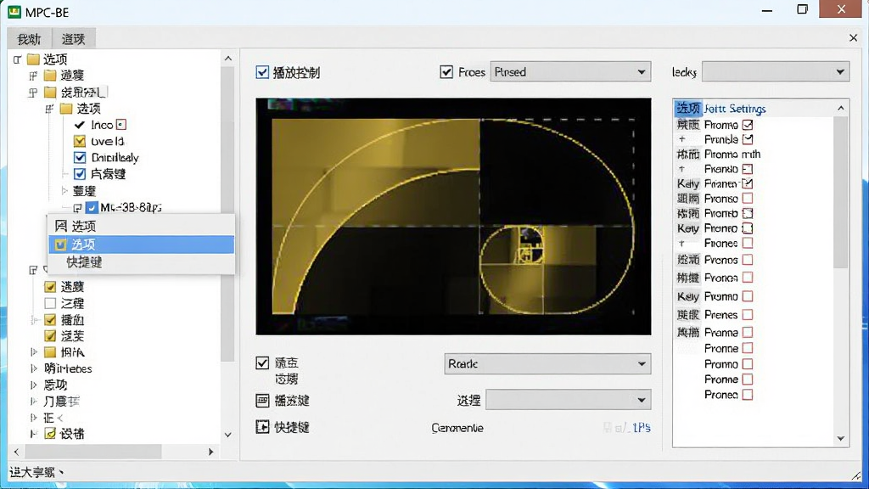The image size is (869, 489).
Task: Toggle the blue checkbox next to Dnindlealy
Action: tap(80, 157)
